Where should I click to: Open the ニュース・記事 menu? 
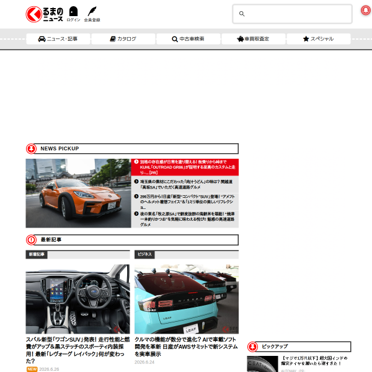click(58, 39)
